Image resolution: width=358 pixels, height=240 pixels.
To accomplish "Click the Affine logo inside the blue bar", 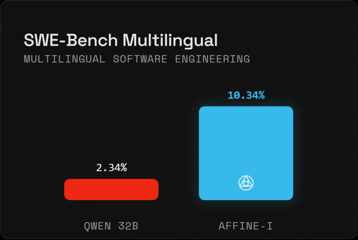I will (246, 183).
